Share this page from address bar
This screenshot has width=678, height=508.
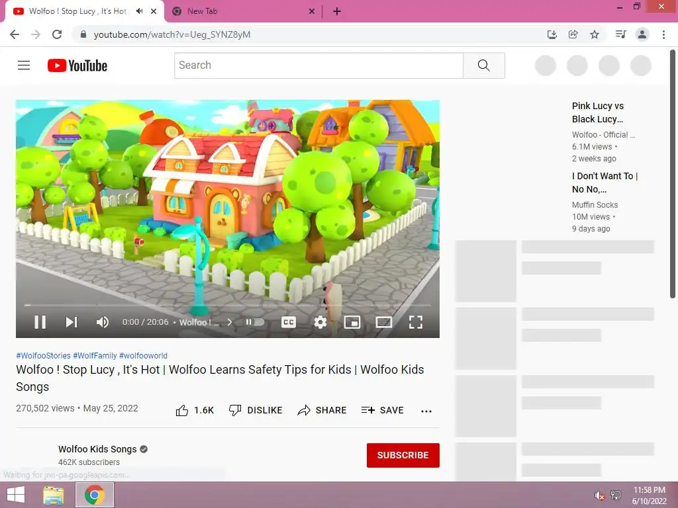click(573, 34)
